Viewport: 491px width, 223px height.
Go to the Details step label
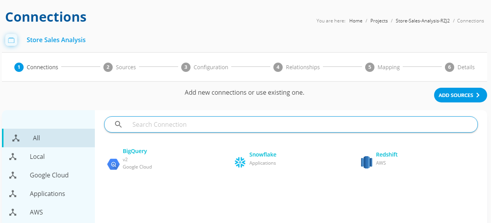pos(466,67)
